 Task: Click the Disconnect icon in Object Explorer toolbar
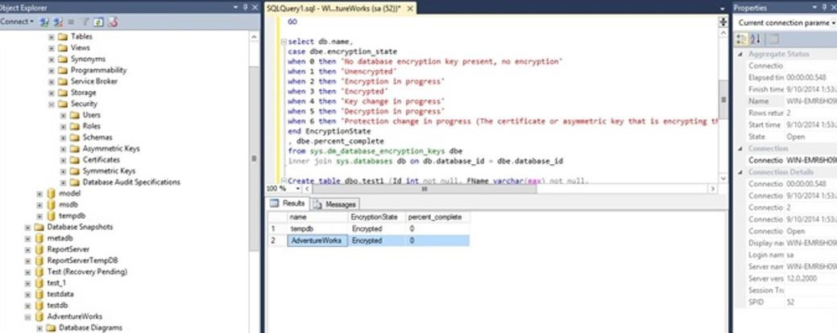click(58, 22)
